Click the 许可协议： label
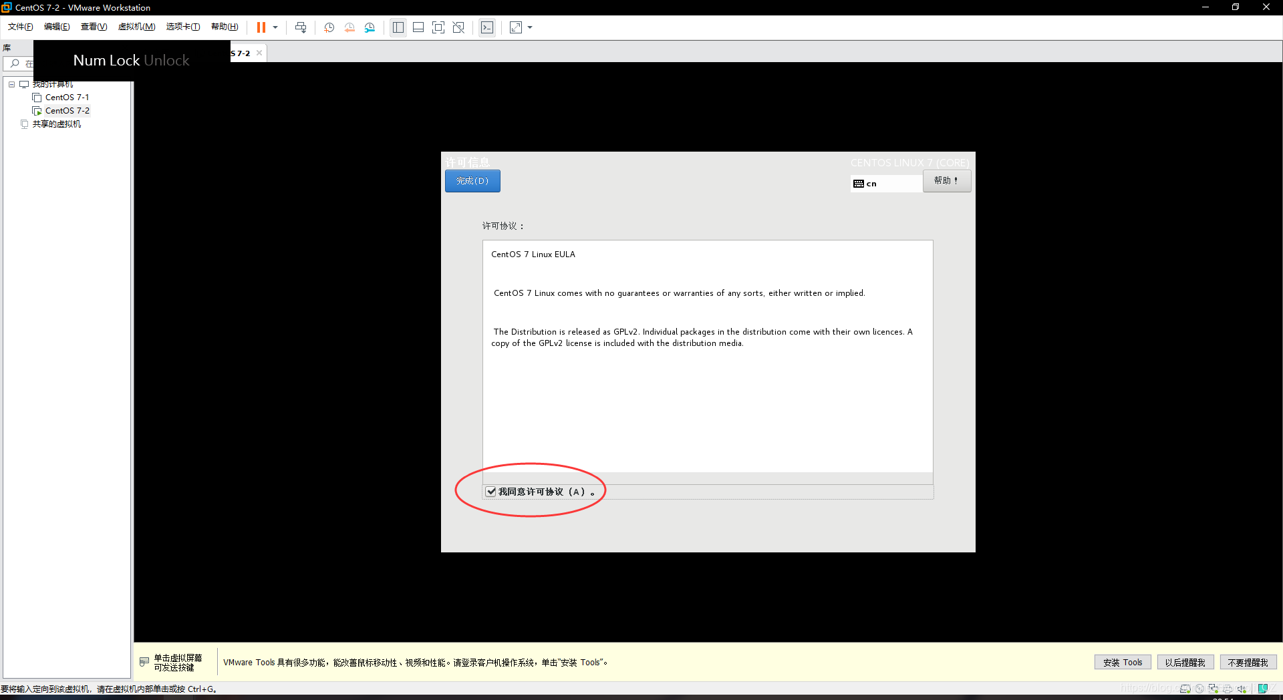1283x700 pixels. pyautogui.click(x=503, y=226)
